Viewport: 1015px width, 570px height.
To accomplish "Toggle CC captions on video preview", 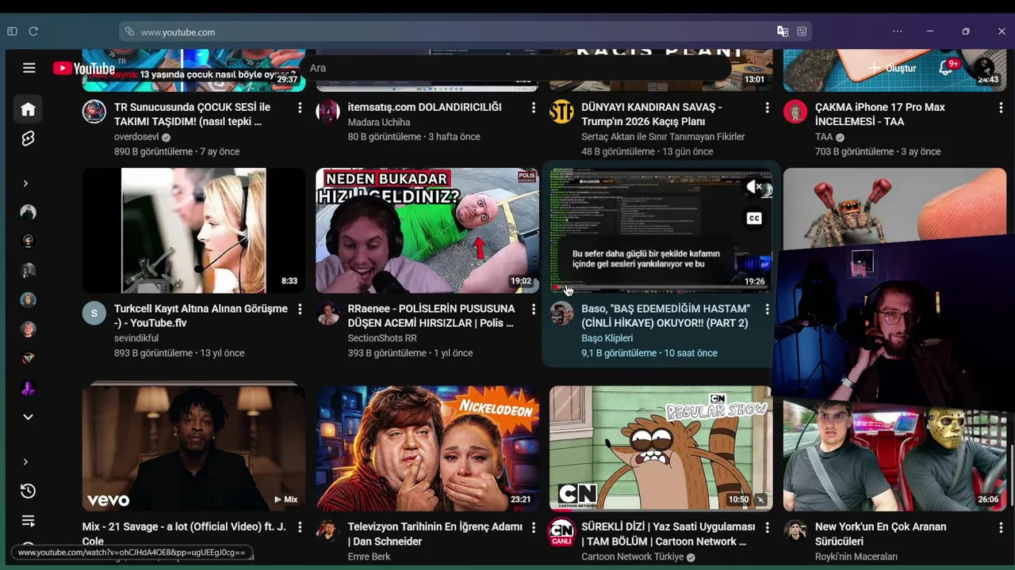I will point(754,218).
